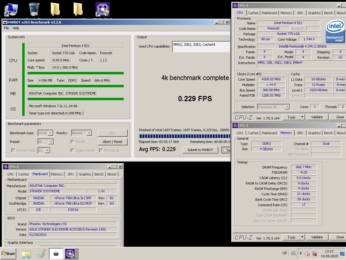346x260 pixels.
Task: Open the first yellow folder on desktop
Action: click(55, 9)
